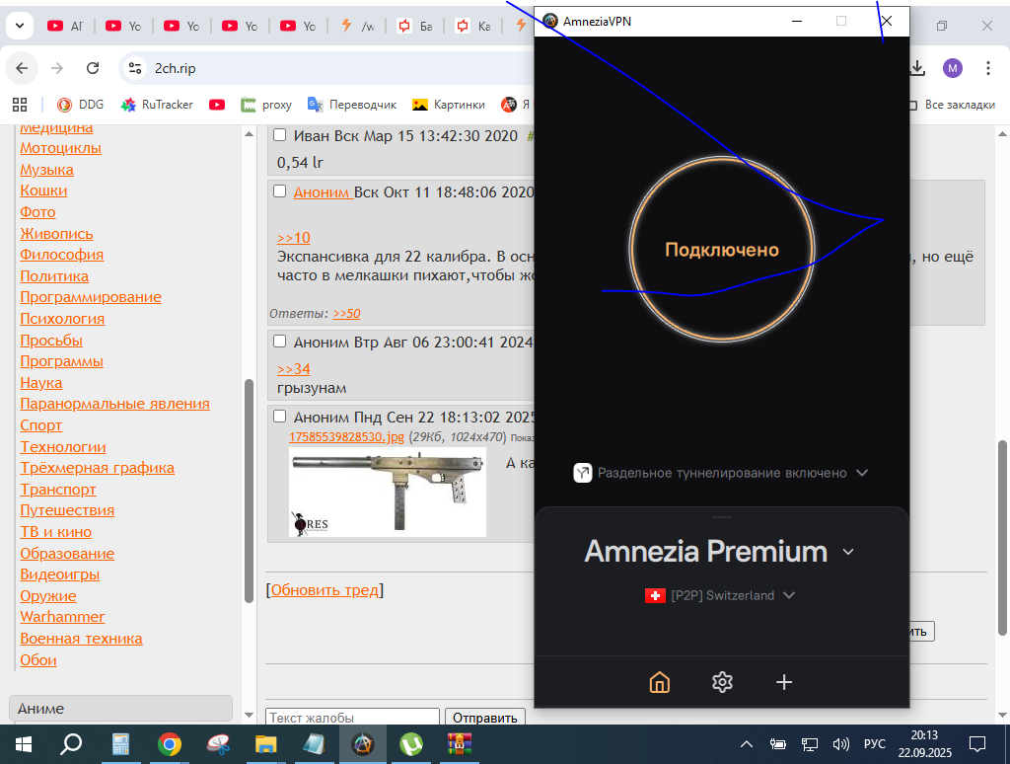Click the split tunneling icon

[x=582, y=473]
